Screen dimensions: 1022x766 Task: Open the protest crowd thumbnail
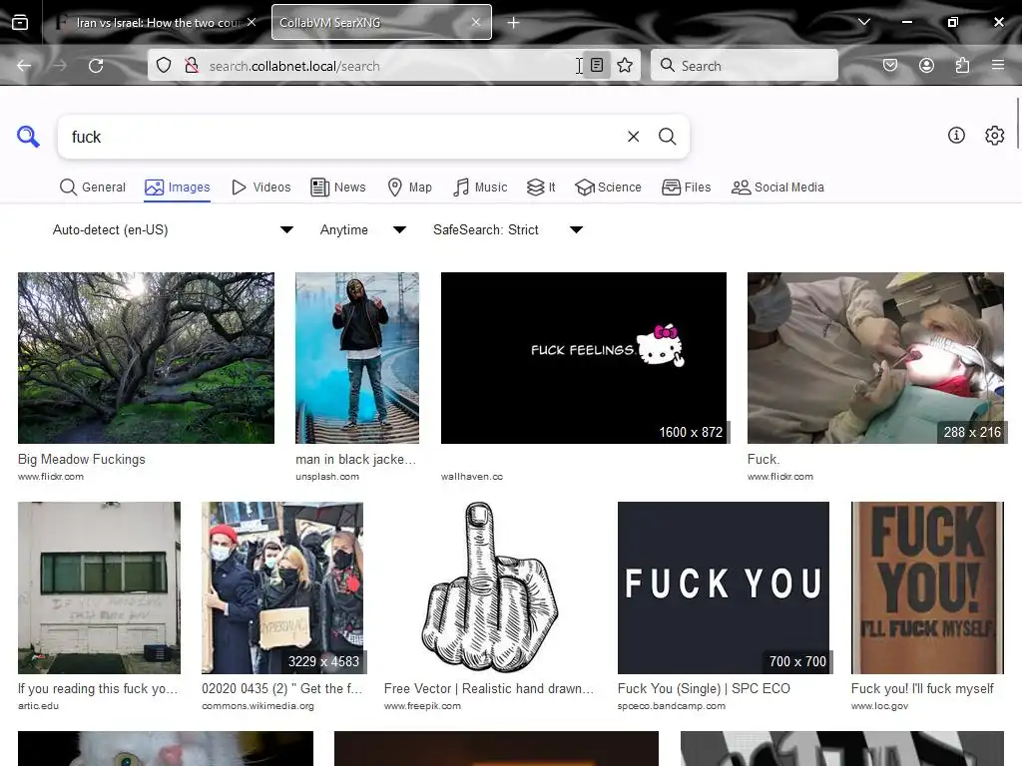click(282, 587)
